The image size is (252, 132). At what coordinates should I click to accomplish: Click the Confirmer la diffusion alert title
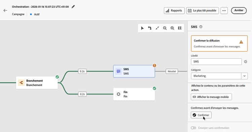207,41
